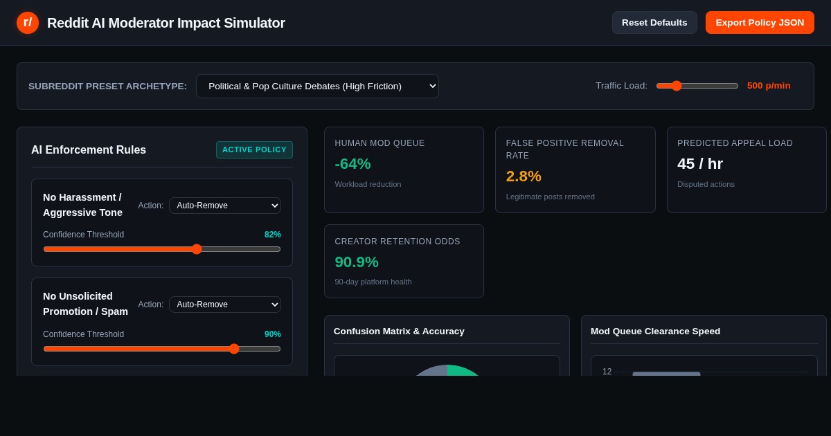Click 'Reddit AI Moderator Impact Simulator' title
The width and height of the screenshot is (831, 436).
(x=166, y=23)
